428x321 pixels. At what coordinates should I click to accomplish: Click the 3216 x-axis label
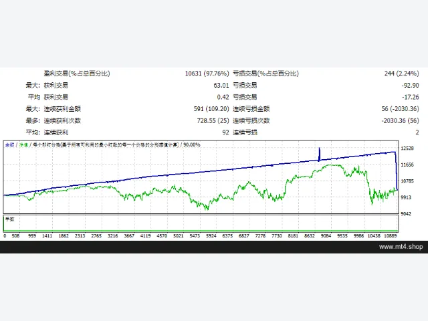(112, 236)
